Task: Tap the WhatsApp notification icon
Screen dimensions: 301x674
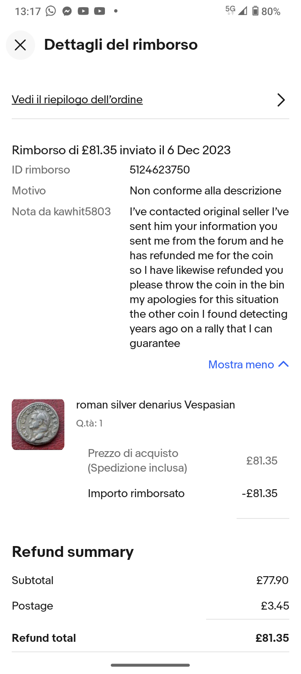Action: click(x=51, y=11)
